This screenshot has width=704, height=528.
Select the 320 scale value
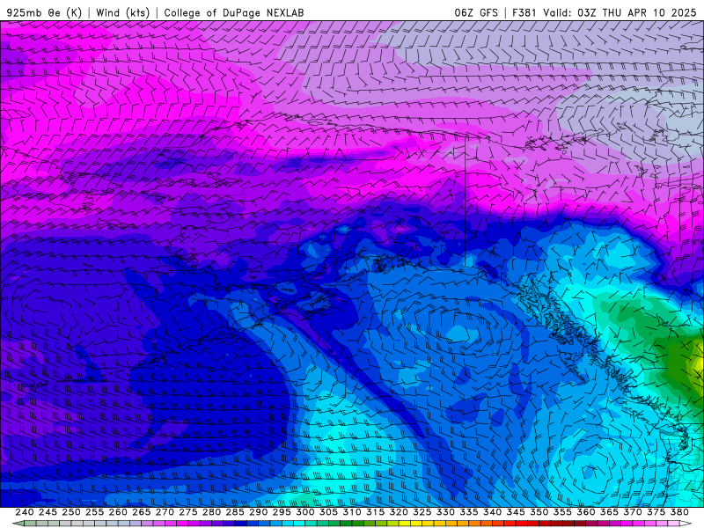coord(399,512)
